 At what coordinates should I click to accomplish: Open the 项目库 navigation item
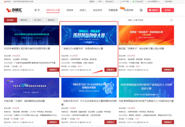click(70, 10)
